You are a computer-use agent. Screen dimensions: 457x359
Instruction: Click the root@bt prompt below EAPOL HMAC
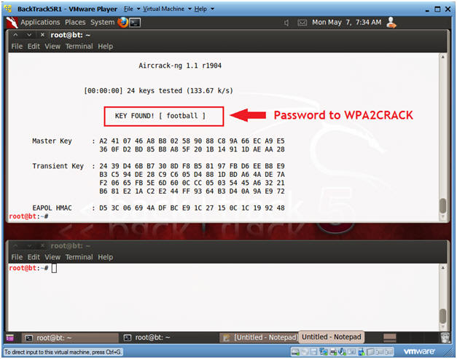click(x=28, y=216)
